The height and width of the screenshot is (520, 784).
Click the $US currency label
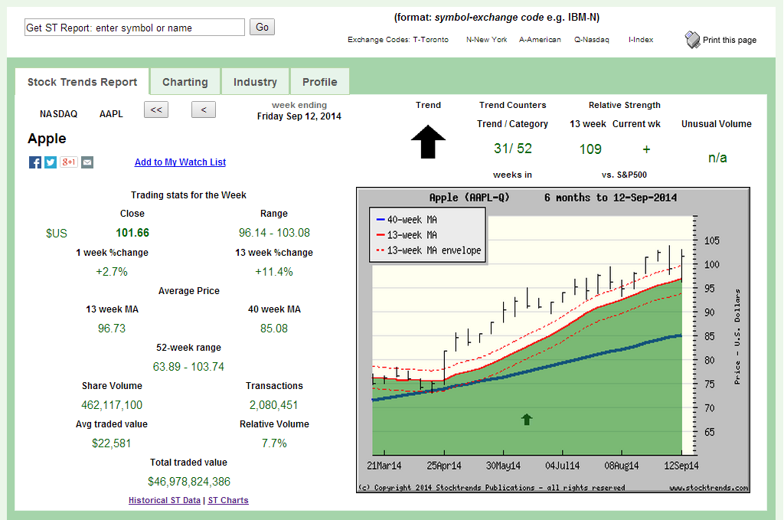[x=57, y=233]
